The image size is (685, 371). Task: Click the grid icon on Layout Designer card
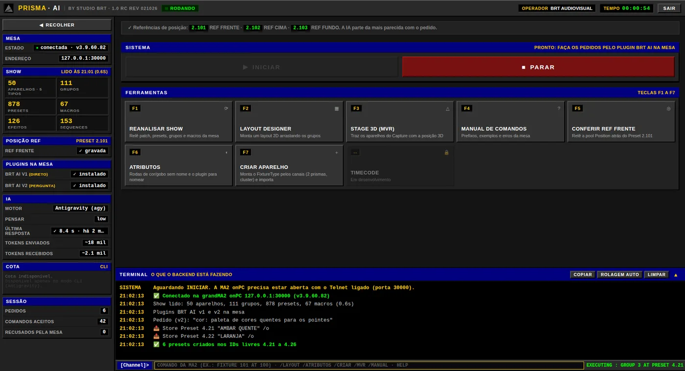(x=337, y=109)
